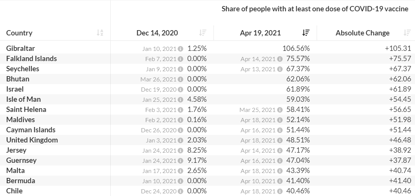
Task: Click the Seychelles country name
Action: tap(23, 69)
